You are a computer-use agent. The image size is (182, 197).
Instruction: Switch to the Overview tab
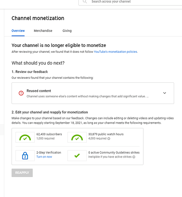point(18,31)
